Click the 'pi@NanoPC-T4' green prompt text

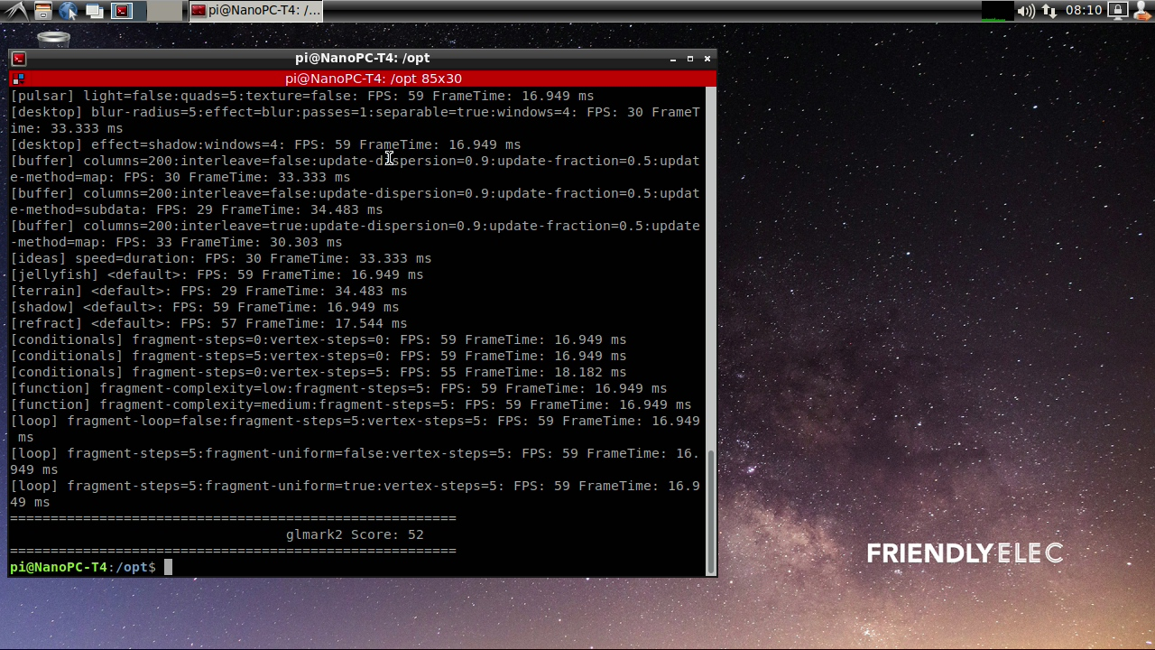click(x=59, y=567)
